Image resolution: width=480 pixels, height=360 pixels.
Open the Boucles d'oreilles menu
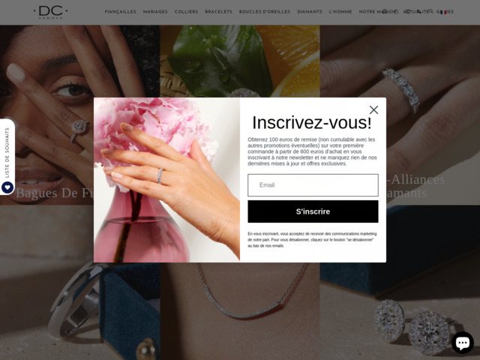(x=265, y=12)
